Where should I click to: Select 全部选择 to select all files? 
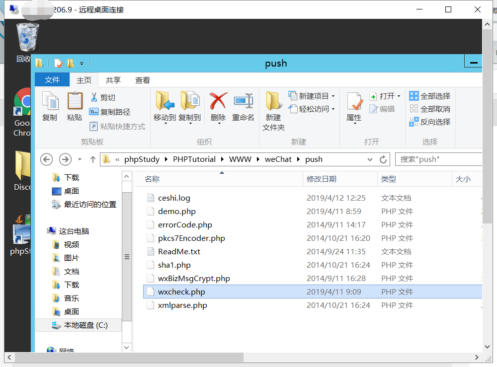(x=434, y=95)
